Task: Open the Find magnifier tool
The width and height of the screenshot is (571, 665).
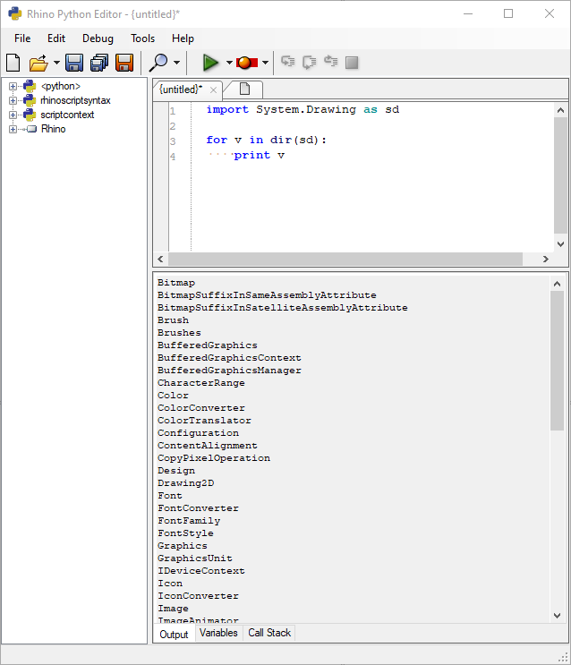Action: tap(158, 63)
